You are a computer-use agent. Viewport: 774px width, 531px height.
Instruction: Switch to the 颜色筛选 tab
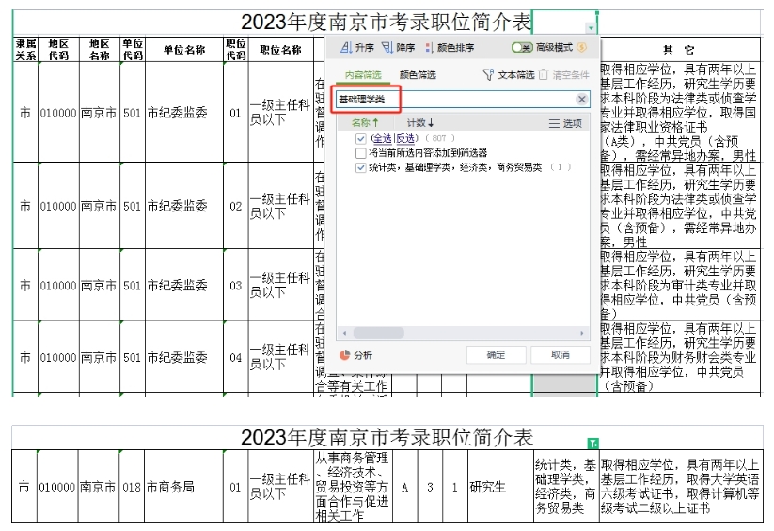click(x=418, y=74)
